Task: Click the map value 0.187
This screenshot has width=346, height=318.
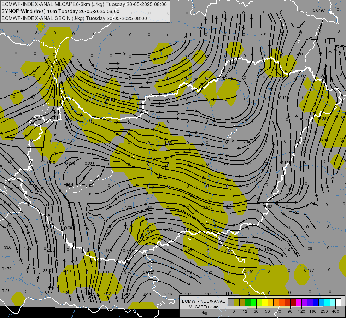Action: pos(309,270)
